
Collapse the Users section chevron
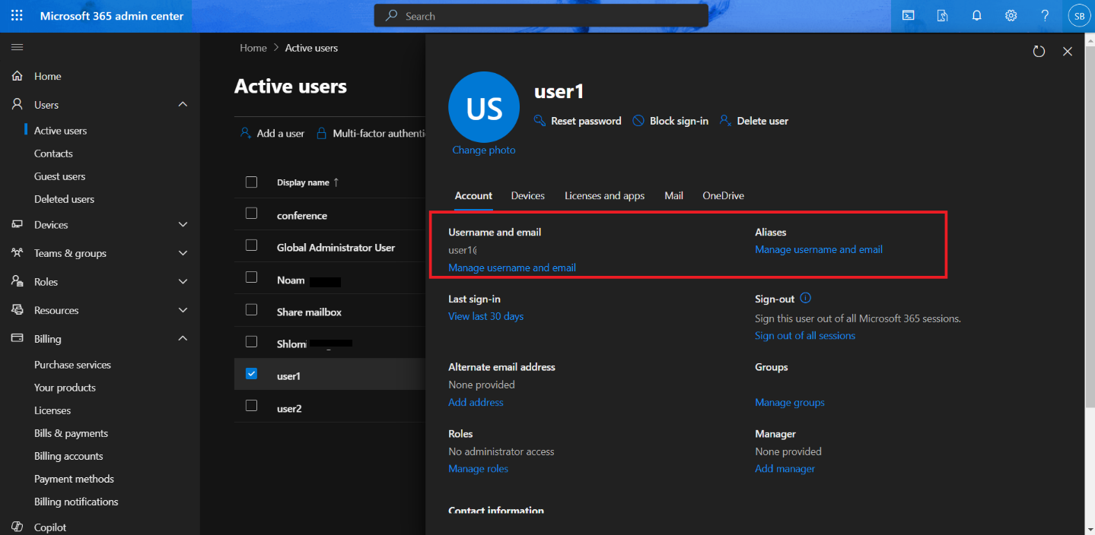(x=183, y=104)
